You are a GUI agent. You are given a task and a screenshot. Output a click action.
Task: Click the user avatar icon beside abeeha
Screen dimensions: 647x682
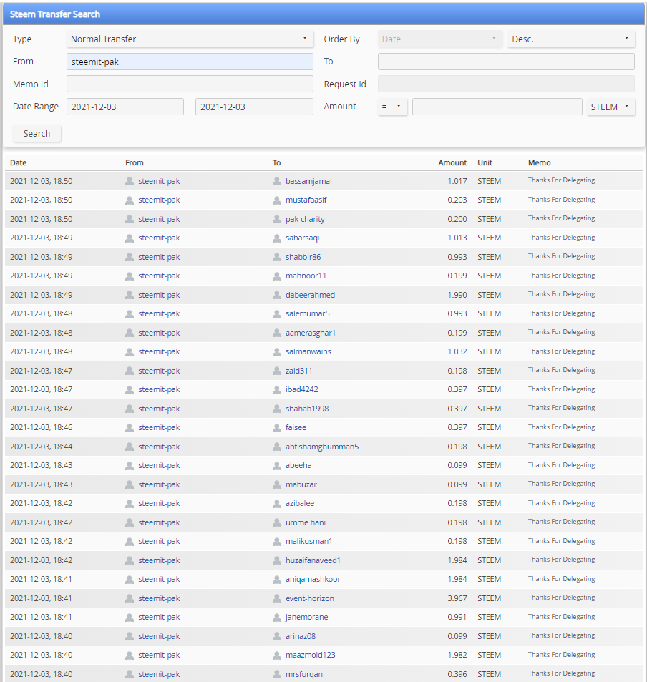pos(277,466)
